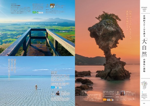This screenshot has height=106, width=150.
Task: Click the large 大自然 vertical title
Action: 144,48
